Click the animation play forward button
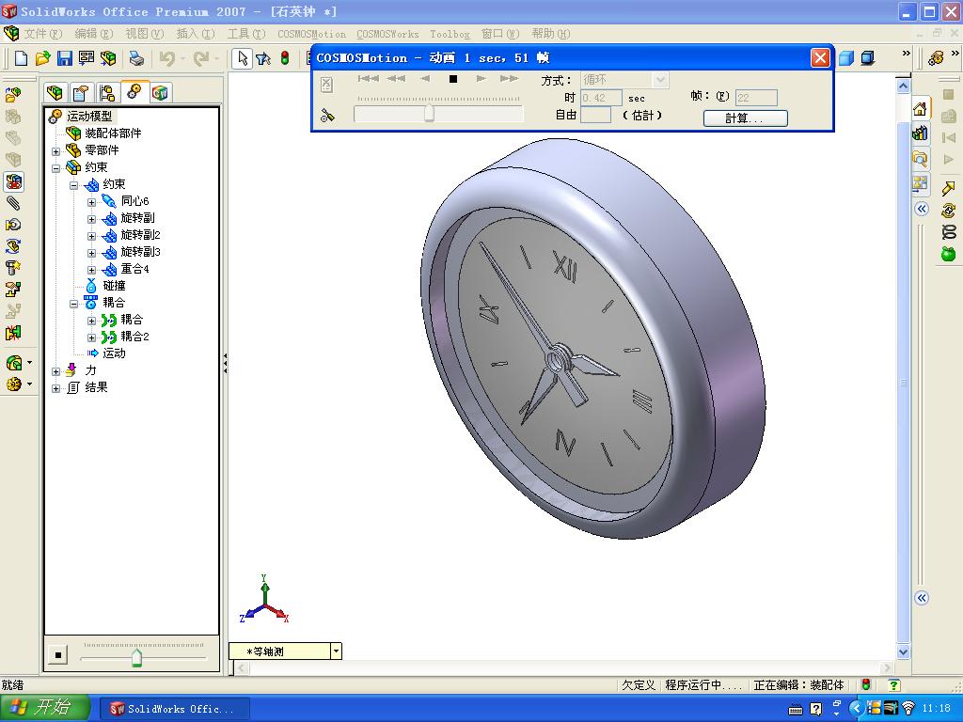The height and width of the screenshot is (722, 963). (x=481, y=79)
